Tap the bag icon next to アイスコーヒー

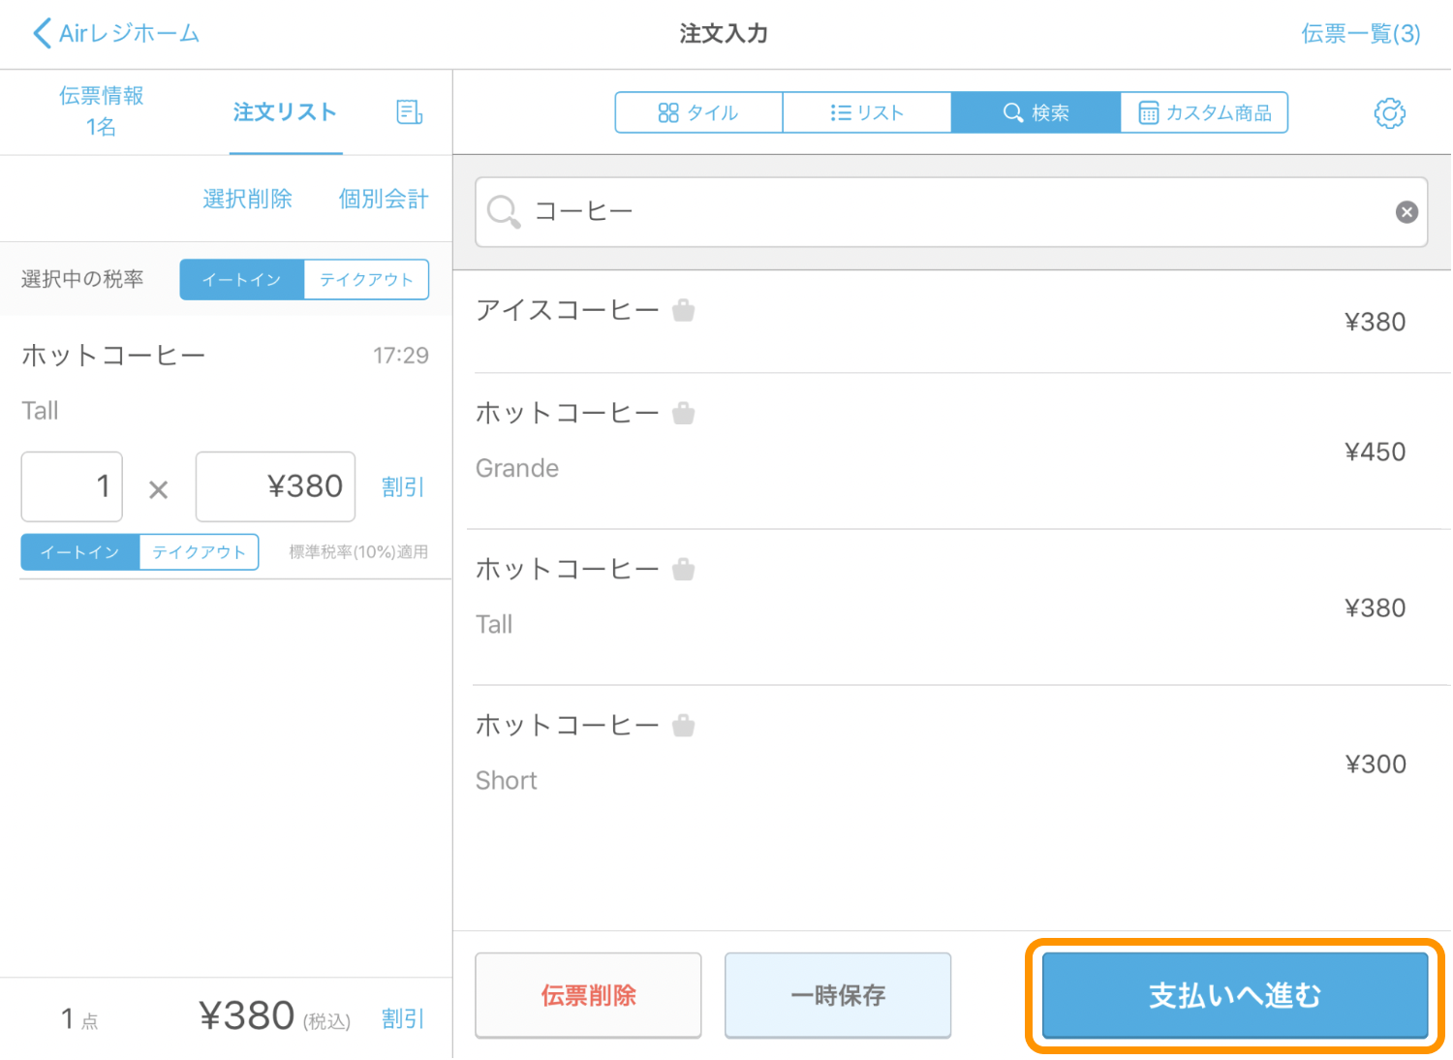point(684,311)
